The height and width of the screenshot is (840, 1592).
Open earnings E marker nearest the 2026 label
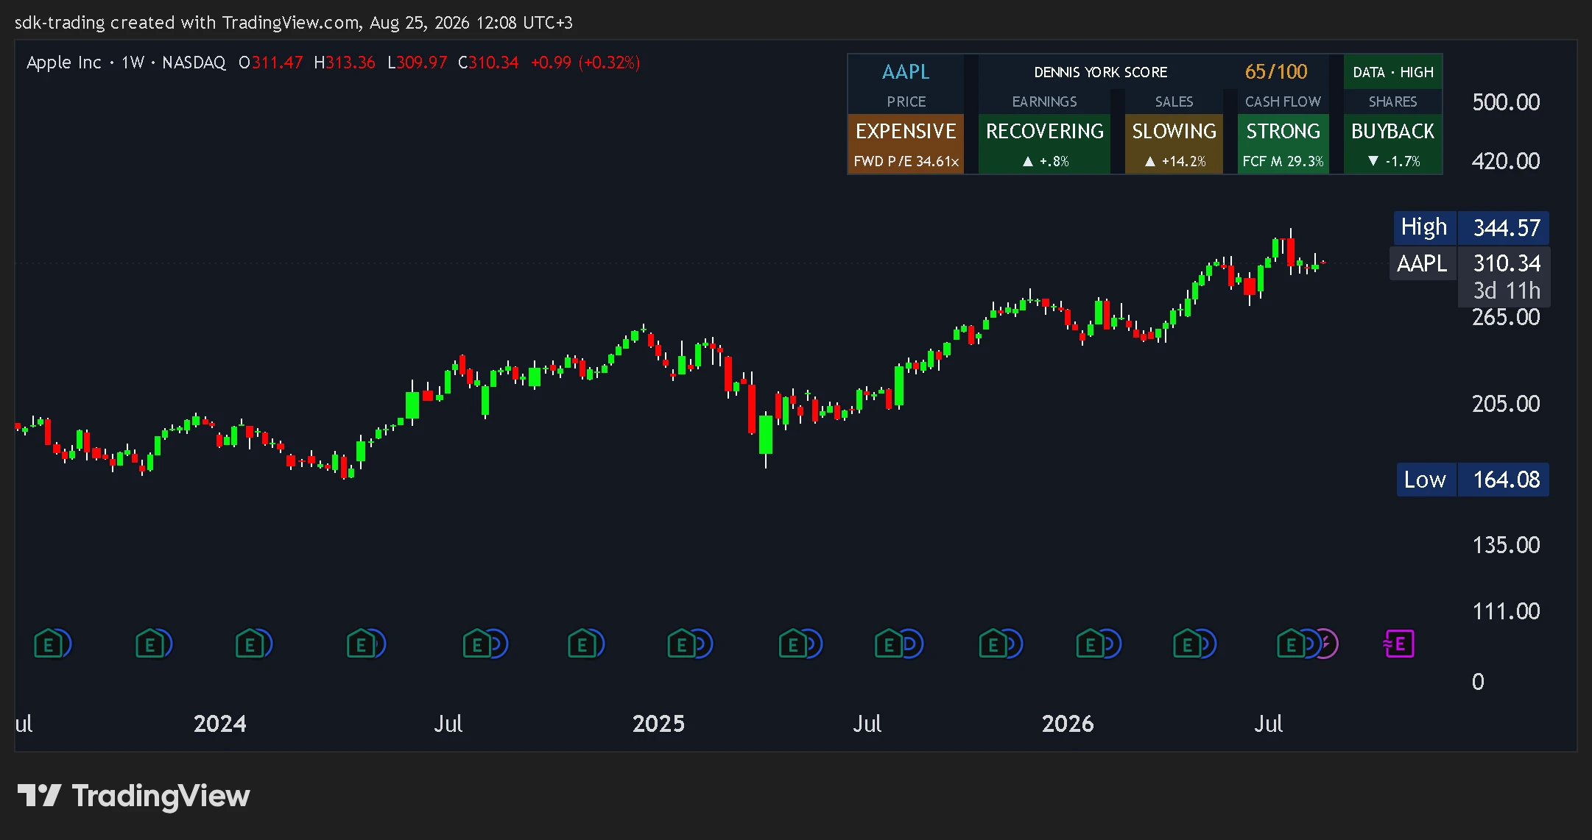click(1090, 645)
